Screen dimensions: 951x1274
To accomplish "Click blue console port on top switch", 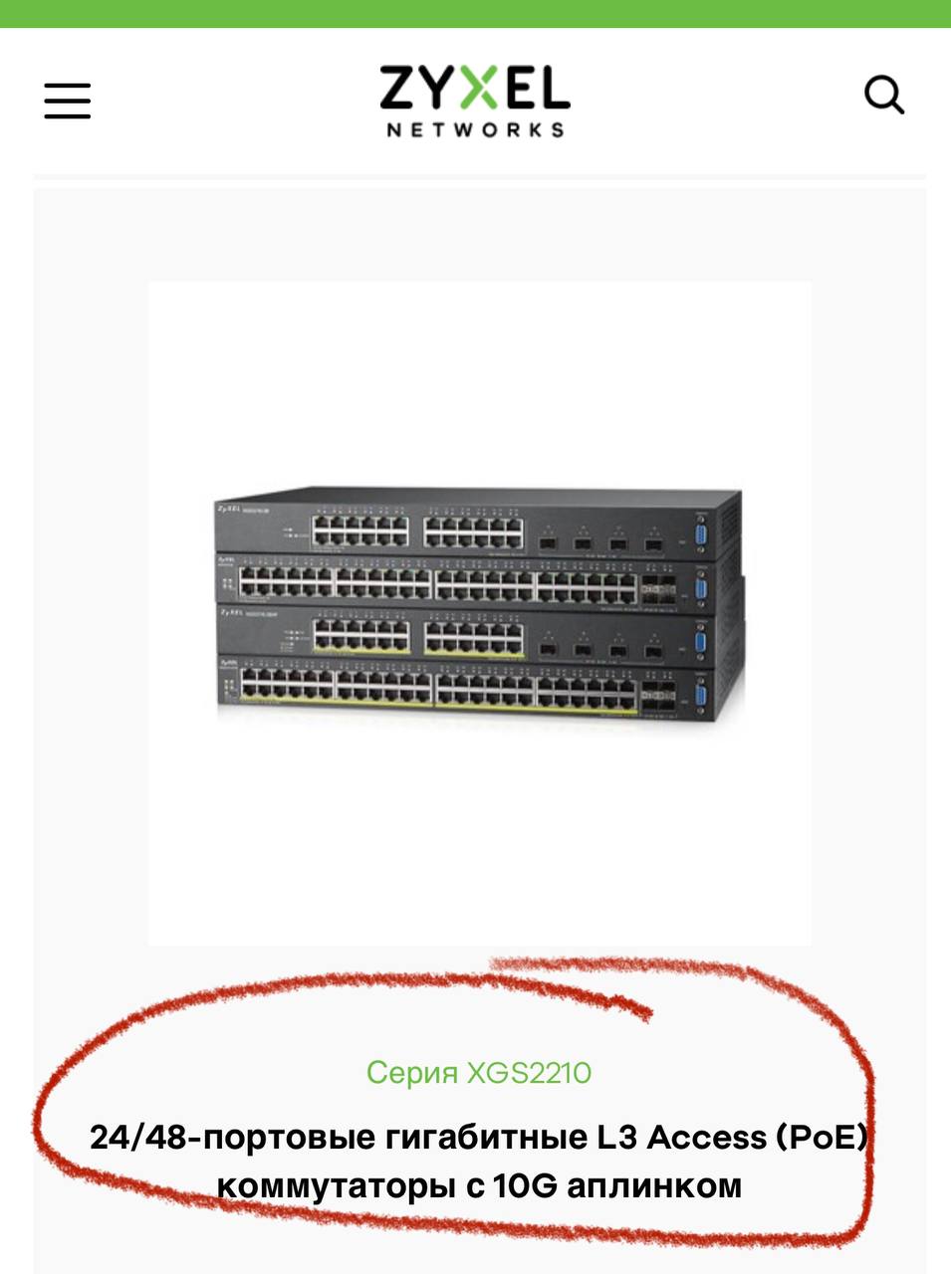I will (x=701, y=533).
